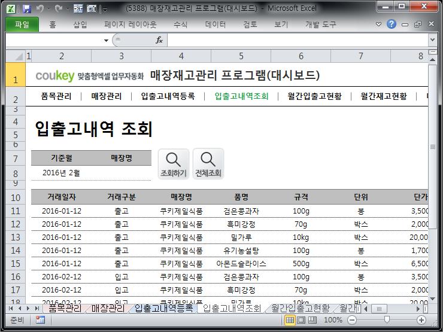Click inside the formula bar input
The height and width of the screenshot is (332, 443).
pyautogui.click(x=298, y=40)
